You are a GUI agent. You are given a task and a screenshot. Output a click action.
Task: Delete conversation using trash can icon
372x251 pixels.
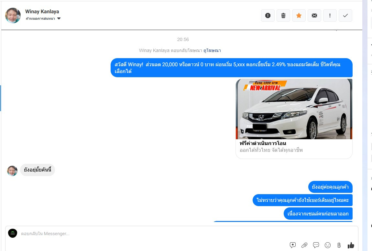pyautogui.click(x=283, y=16)
